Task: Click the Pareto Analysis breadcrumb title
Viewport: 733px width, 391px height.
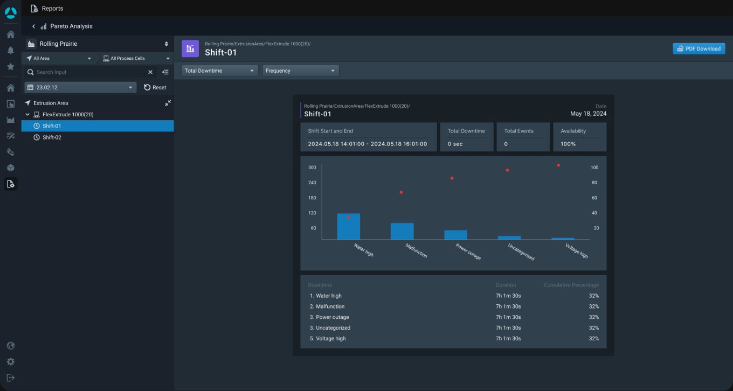Action: (x=71, y=26)
